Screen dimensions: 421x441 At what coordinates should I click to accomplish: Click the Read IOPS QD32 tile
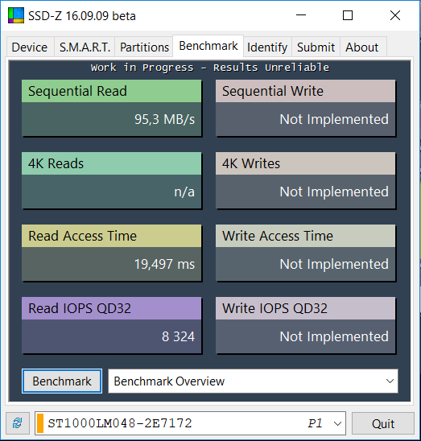pos(111,325)
